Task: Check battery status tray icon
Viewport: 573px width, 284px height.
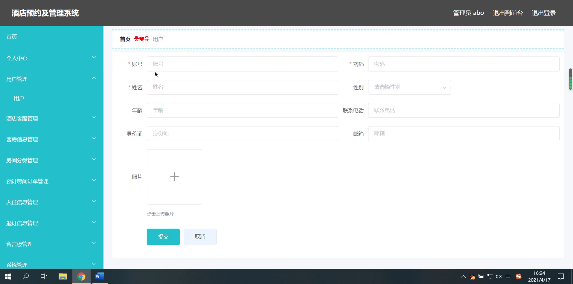Action: point(481,277)
